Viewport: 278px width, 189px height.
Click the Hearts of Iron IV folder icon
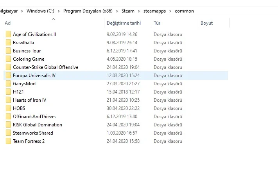point(8,100)
